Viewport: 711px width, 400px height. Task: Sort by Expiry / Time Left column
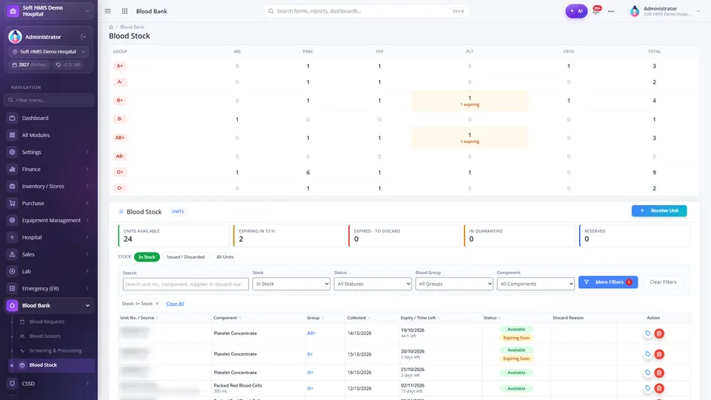click(421, 318)
